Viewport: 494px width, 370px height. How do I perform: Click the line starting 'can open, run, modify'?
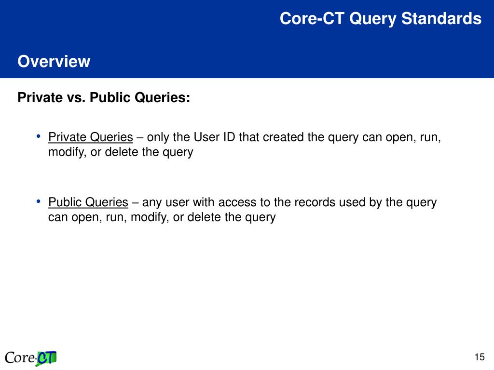point(162,217)
